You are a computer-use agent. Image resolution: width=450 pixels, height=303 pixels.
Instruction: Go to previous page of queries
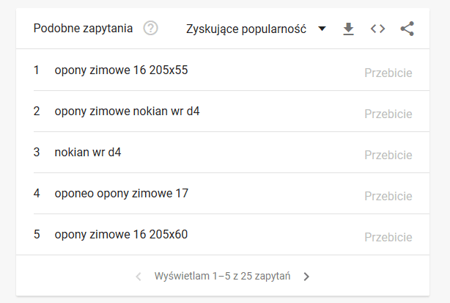click(139, 277)
